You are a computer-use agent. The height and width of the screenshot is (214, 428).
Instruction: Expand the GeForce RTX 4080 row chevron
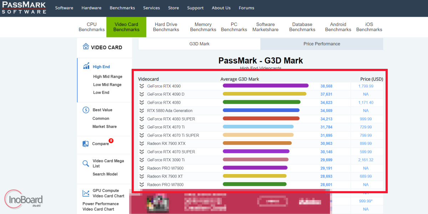pos(142,102)
